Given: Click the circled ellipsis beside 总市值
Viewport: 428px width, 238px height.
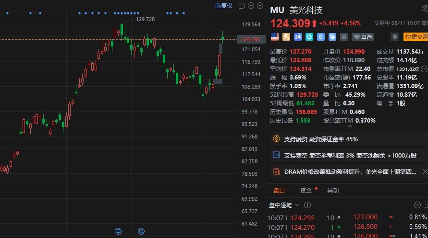Looking at the screenshot, I should [x=424, y=69].
